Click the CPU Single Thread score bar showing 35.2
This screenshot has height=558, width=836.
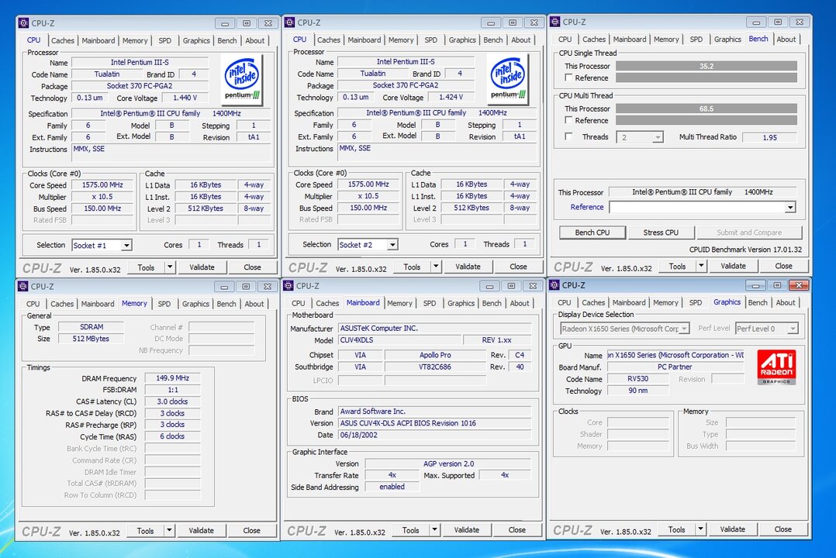(706, 66)
